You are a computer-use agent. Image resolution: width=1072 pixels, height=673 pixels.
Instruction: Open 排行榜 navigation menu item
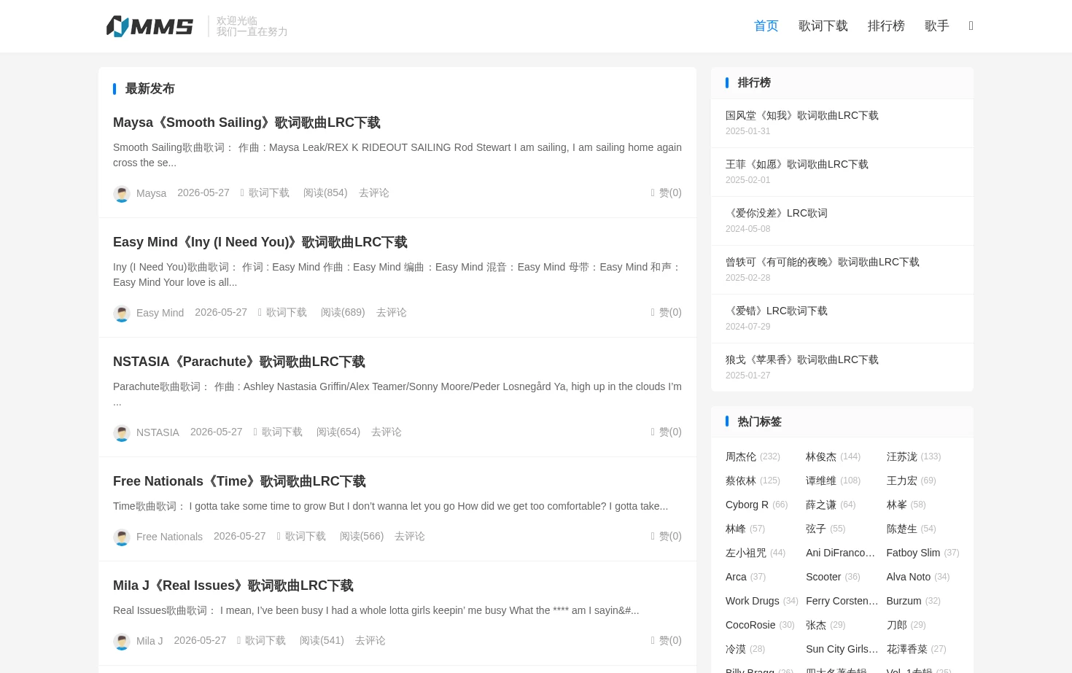pyautogui.click(x=886, y=26)
